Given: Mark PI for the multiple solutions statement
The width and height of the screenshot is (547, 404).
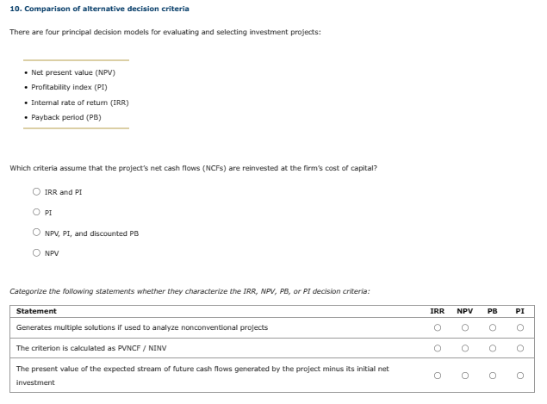Looking at the screenshot, I should [520, 327].
